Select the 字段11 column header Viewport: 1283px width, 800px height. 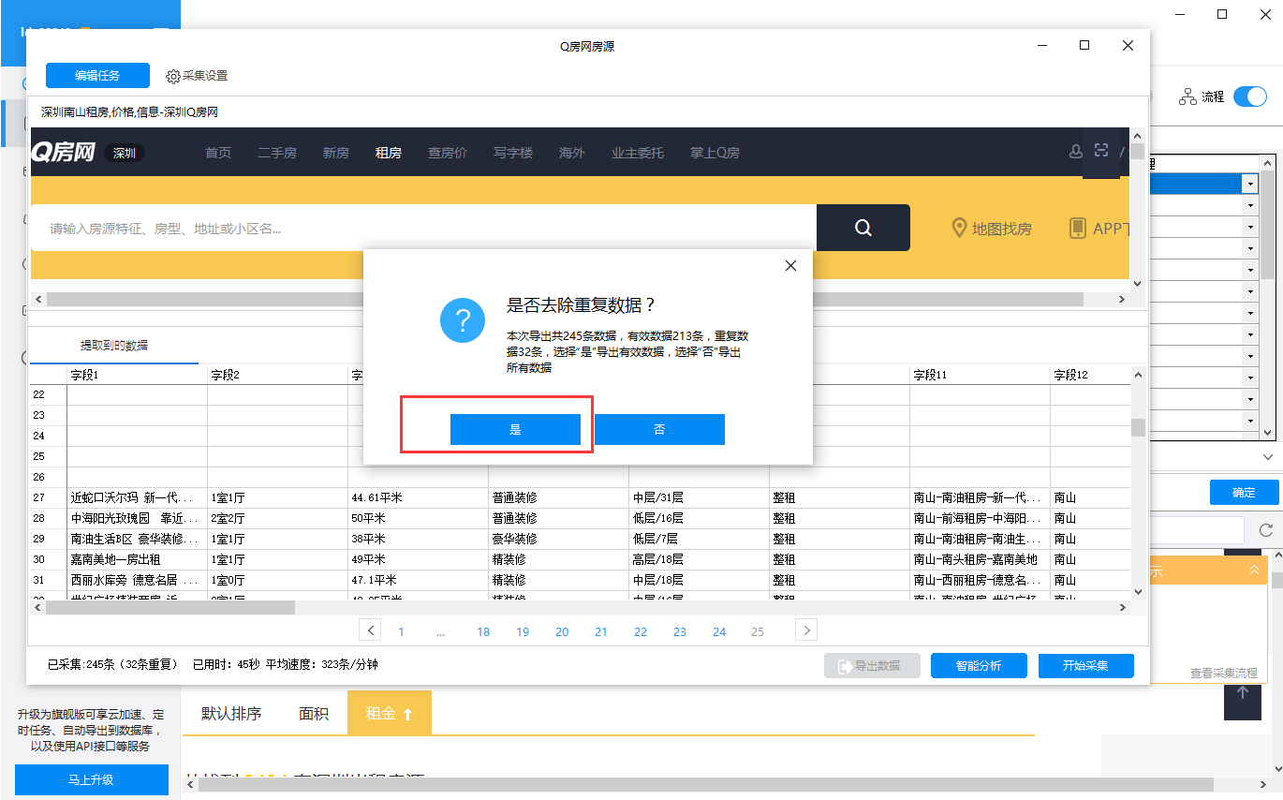tap(980, 375)
